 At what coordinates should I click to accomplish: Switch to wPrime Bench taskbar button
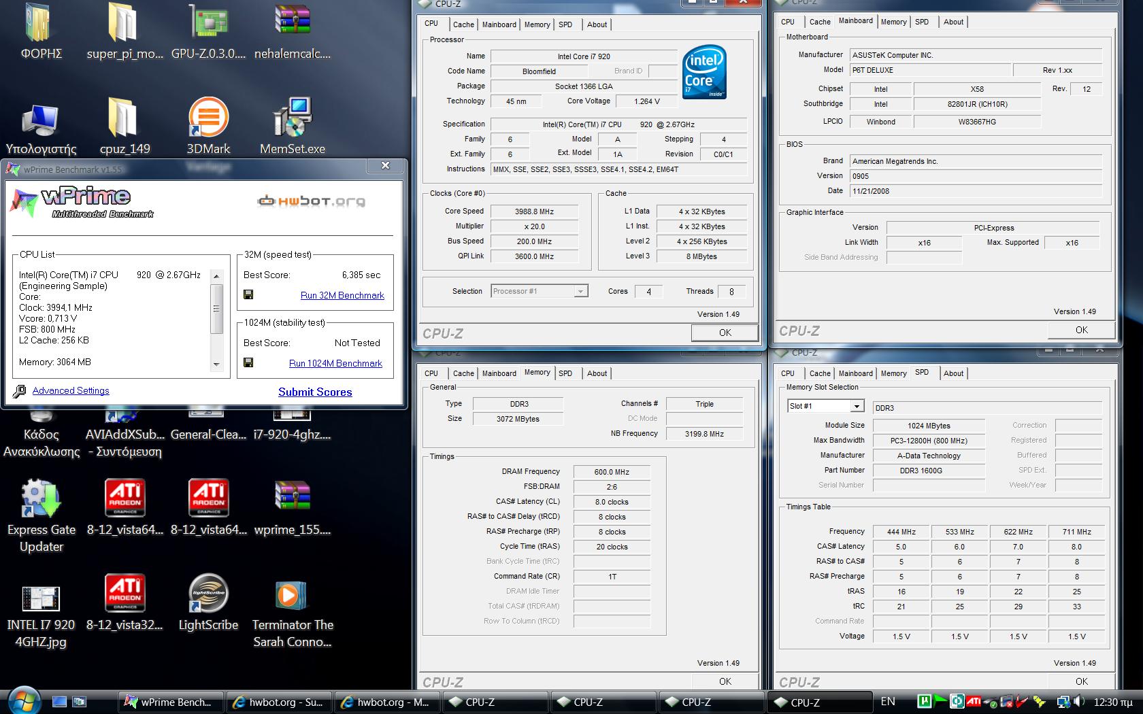(x=171, y=702)
